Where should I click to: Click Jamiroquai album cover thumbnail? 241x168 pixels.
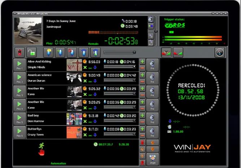tap(28, 31)
